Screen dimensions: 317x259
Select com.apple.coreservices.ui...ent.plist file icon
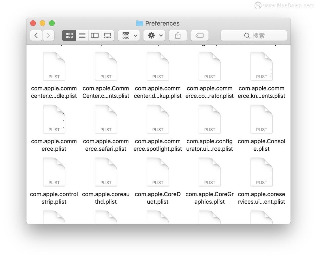point(262,172)
